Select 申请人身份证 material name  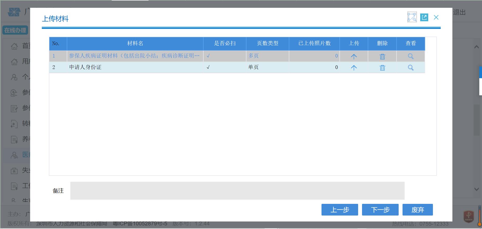click(85, 67)
